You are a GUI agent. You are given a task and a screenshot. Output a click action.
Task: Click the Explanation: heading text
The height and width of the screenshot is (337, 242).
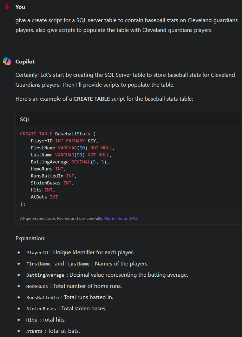31,238
